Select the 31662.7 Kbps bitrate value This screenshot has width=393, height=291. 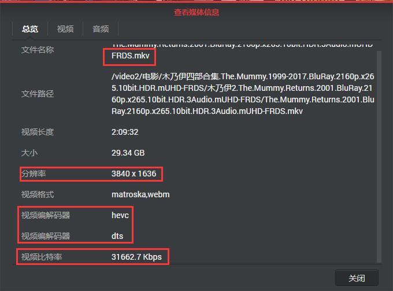136,257
